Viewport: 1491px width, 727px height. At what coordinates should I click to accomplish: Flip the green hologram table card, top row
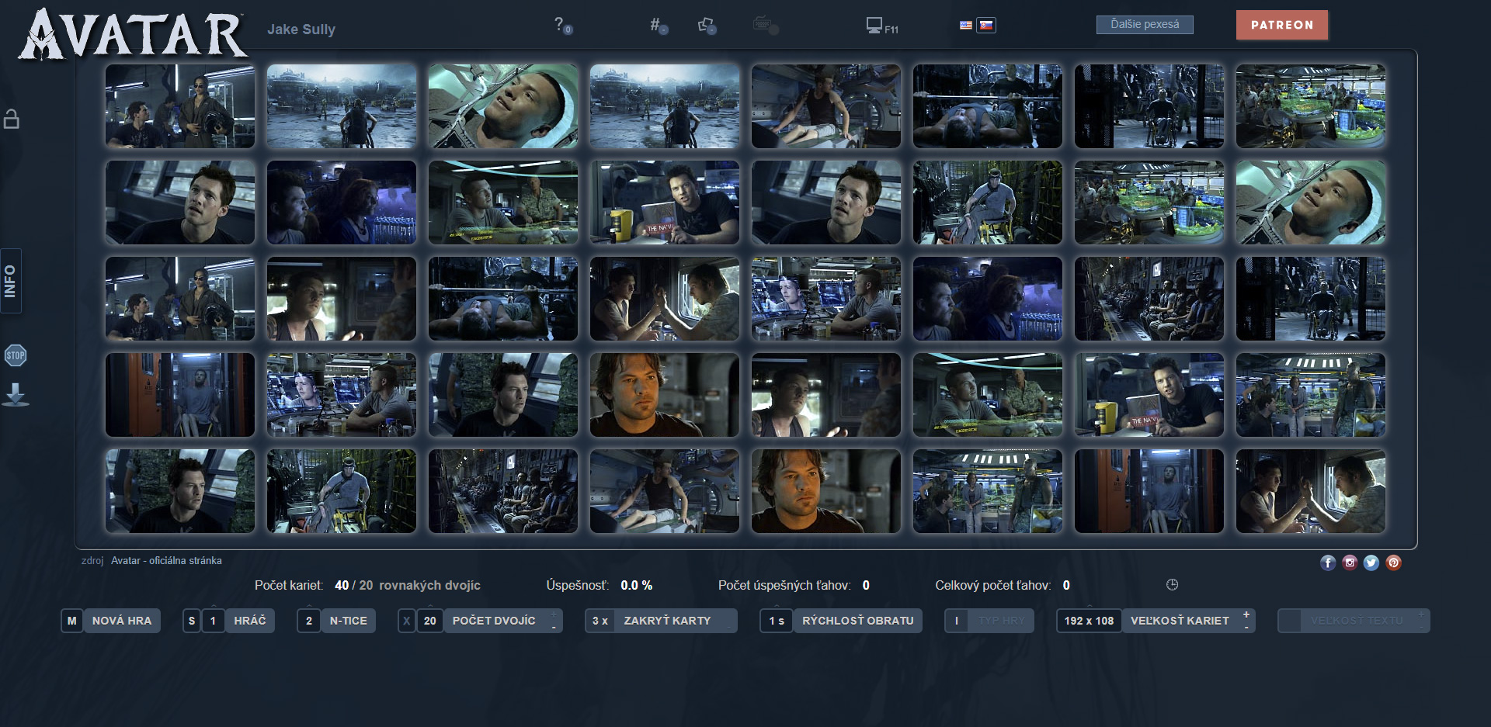[x=1311, y=106]
